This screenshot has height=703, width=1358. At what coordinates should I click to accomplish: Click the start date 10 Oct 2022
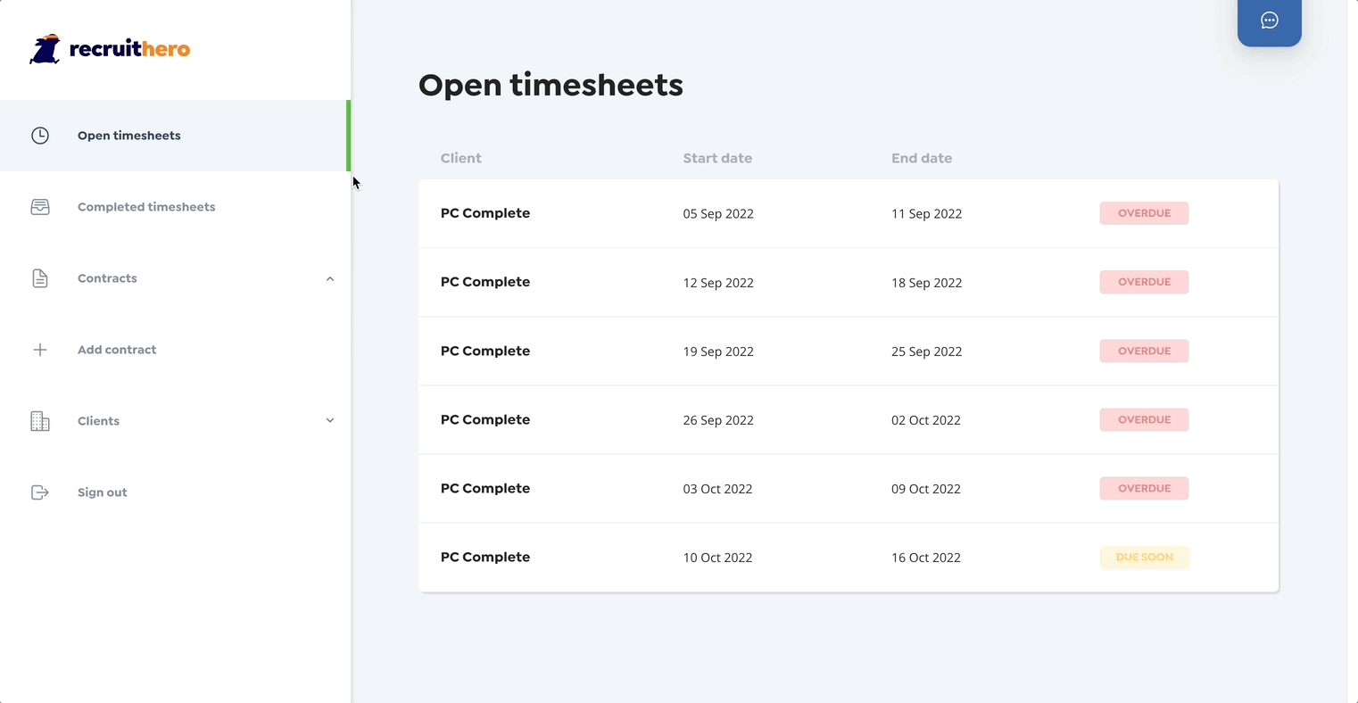[717, 558]
